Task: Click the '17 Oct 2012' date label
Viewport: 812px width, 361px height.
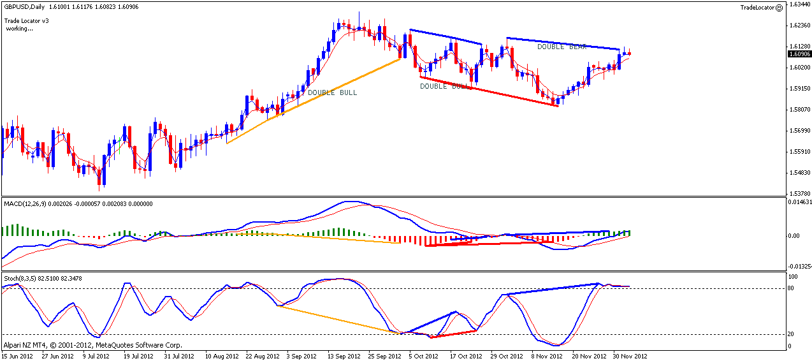Action: [467, 356]
